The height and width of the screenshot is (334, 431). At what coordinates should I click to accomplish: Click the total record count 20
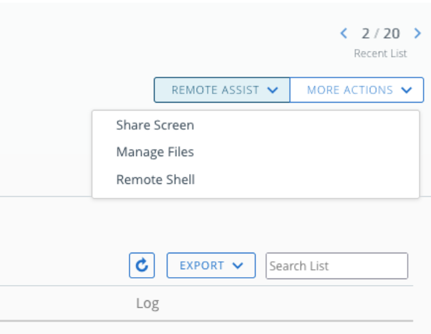click(x=391, y=34)
